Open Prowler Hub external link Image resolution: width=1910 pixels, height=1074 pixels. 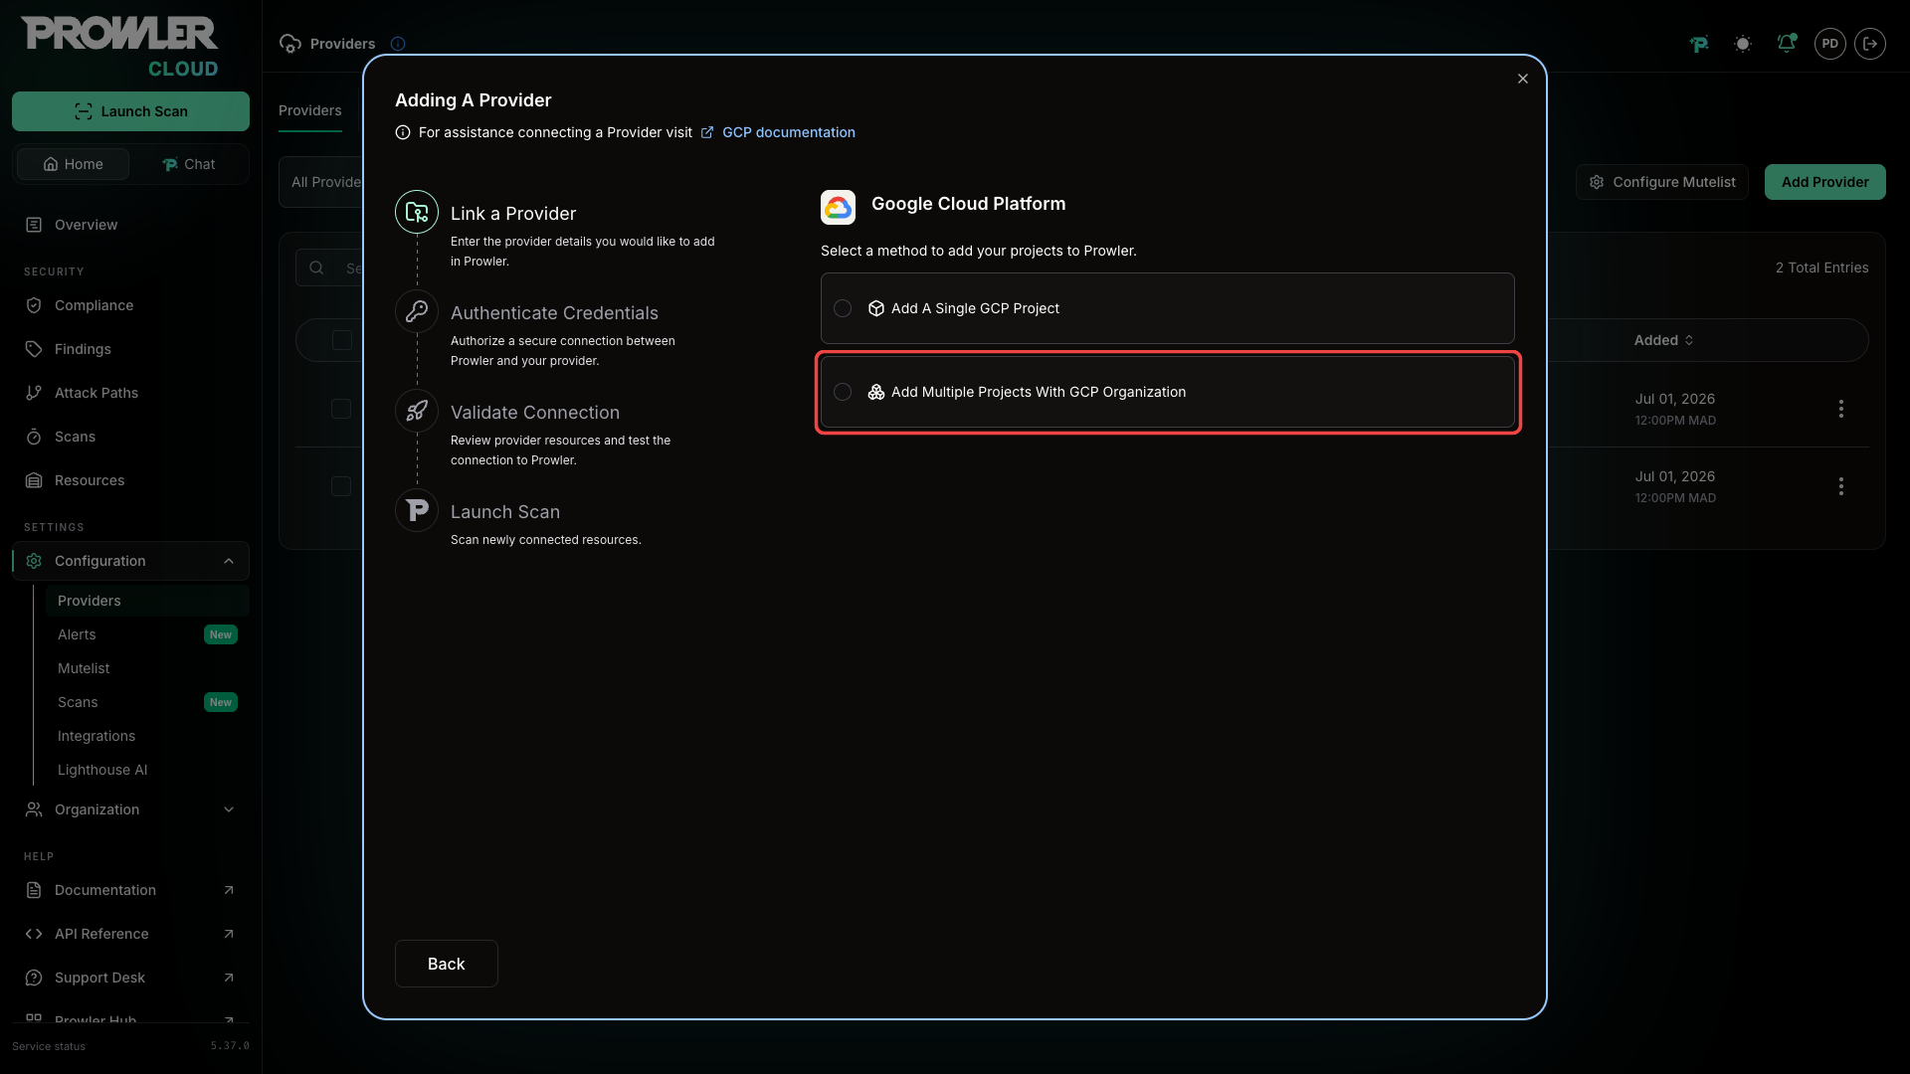click(x=130, y=1020)
